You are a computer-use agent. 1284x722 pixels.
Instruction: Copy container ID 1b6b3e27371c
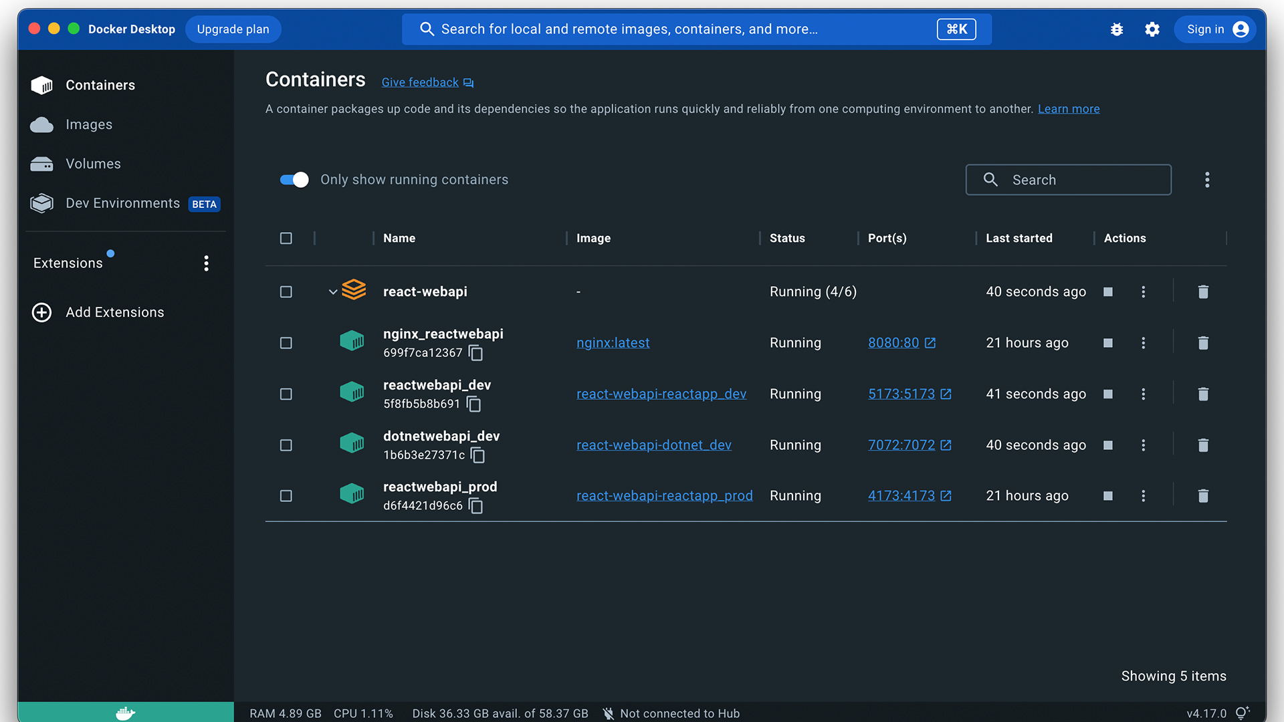point(478,455)
